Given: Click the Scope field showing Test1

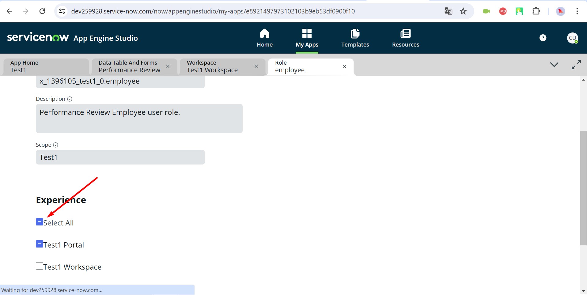Looking at the screenshot, I should (x=120, y=157).
